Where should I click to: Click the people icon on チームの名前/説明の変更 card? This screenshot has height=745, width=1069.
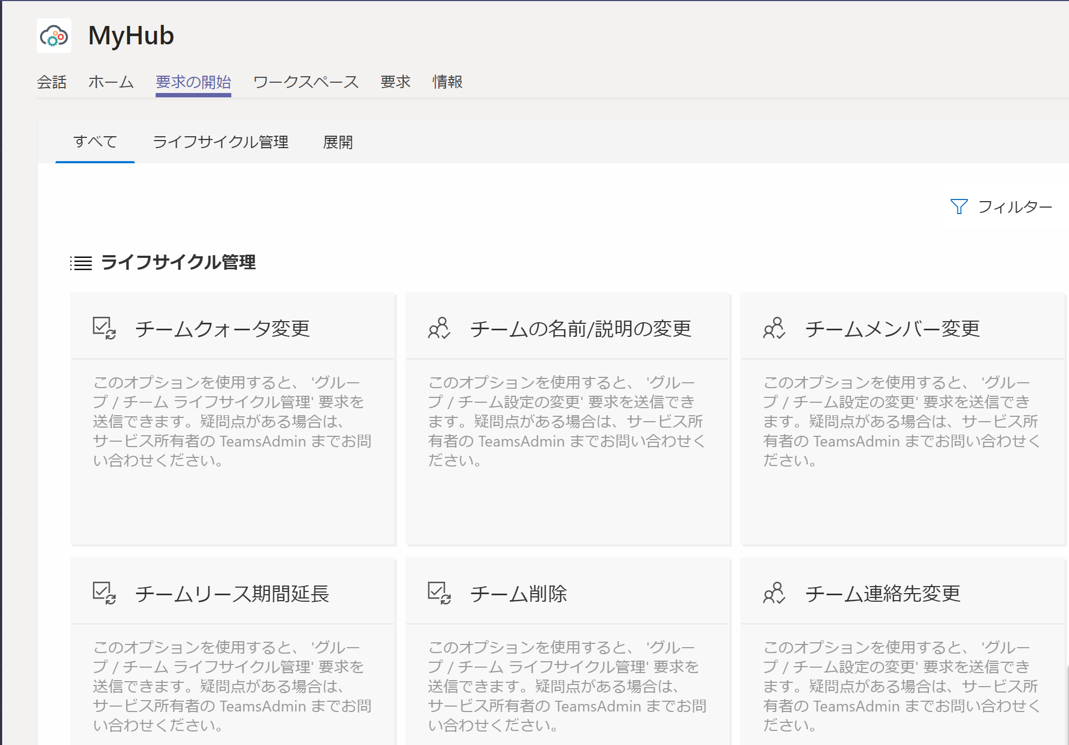439,328
